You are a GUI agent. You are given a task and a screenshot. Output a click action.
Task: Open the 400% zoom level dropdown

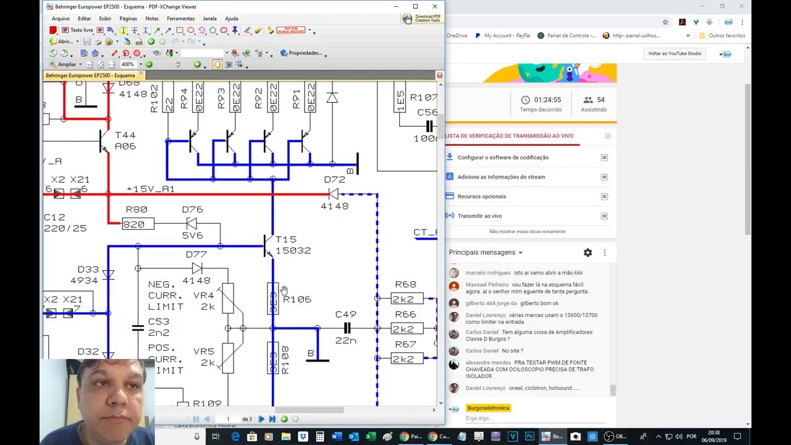(x=141, y=64)
